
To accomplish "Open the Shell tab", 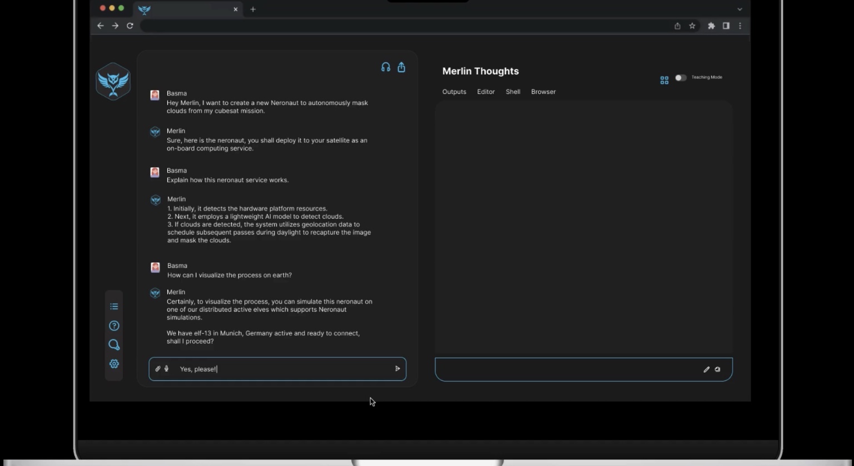I will coord(513,92).
